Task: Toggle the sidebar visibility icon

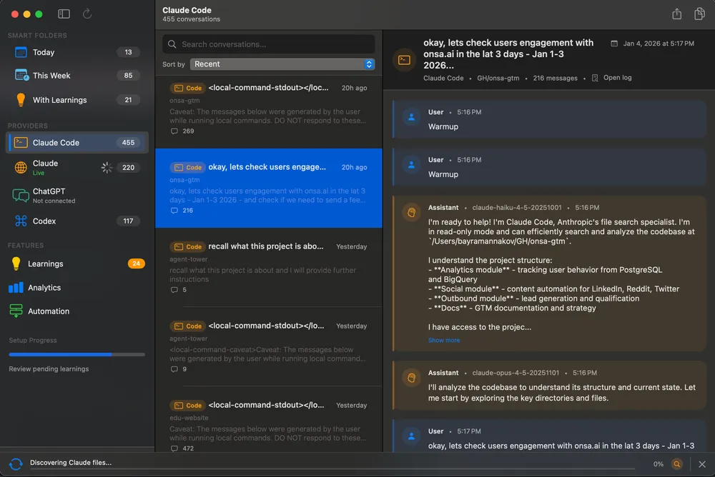Action: [x=64, y=14]
